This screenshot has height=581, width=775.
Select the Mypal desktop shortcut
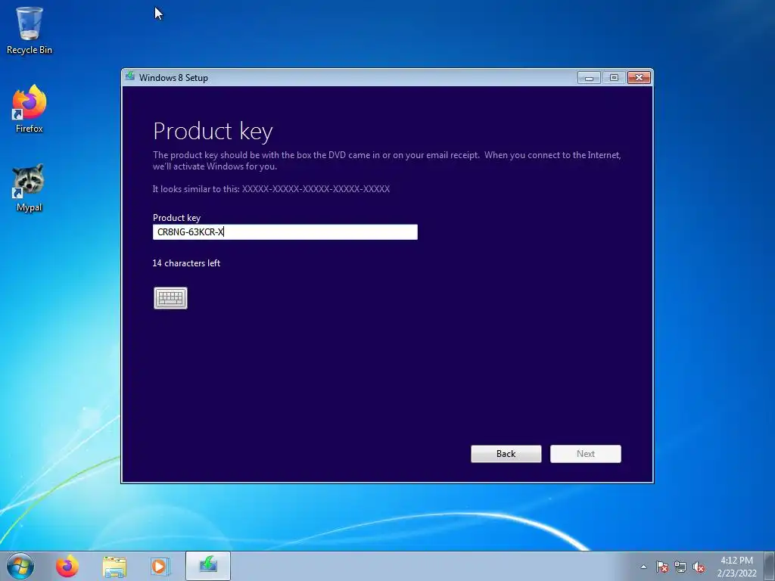(x=30, y=188)
